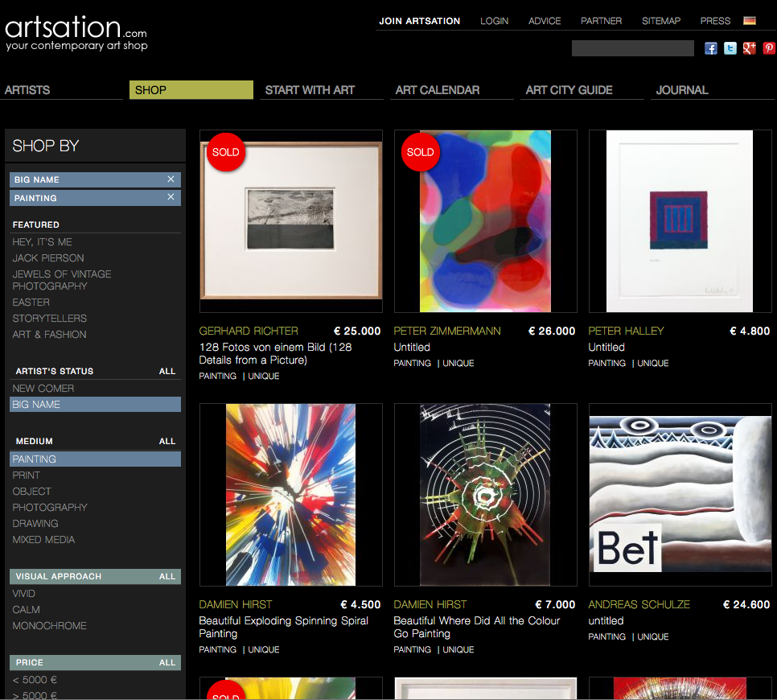Open the Pinterest social icon
777x700 pixels.
tap(769, 48)
